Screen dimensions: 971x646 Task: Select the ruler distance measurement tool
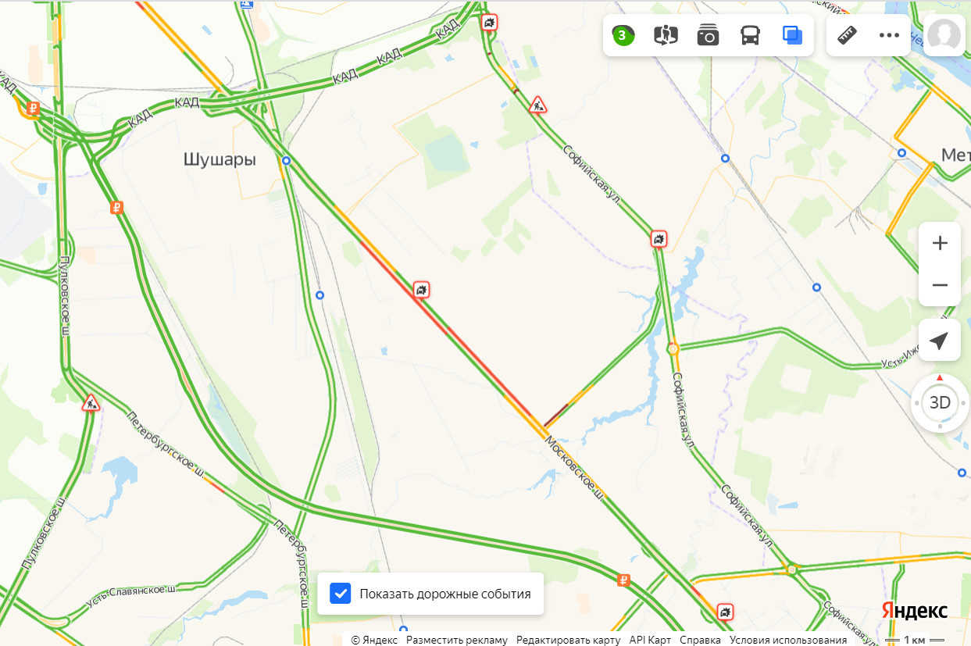pos(848,35)
